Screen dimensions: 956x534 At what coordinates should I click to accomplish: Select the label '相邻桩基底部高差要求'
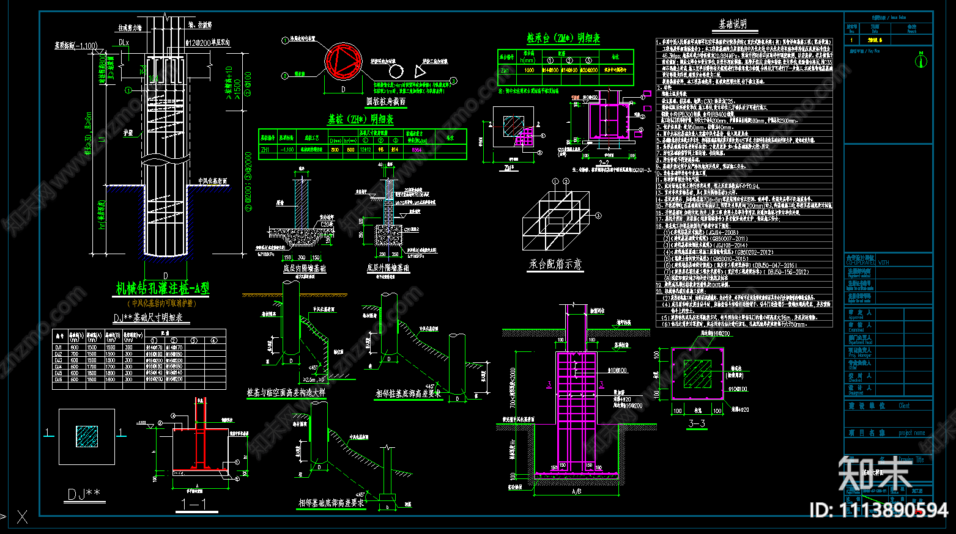click(408, 393)
